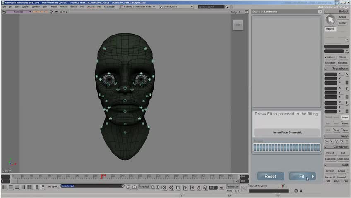Click the Scale transform S icon
Viewport: 351px width, 198px height.
click(x=346, y=74)
